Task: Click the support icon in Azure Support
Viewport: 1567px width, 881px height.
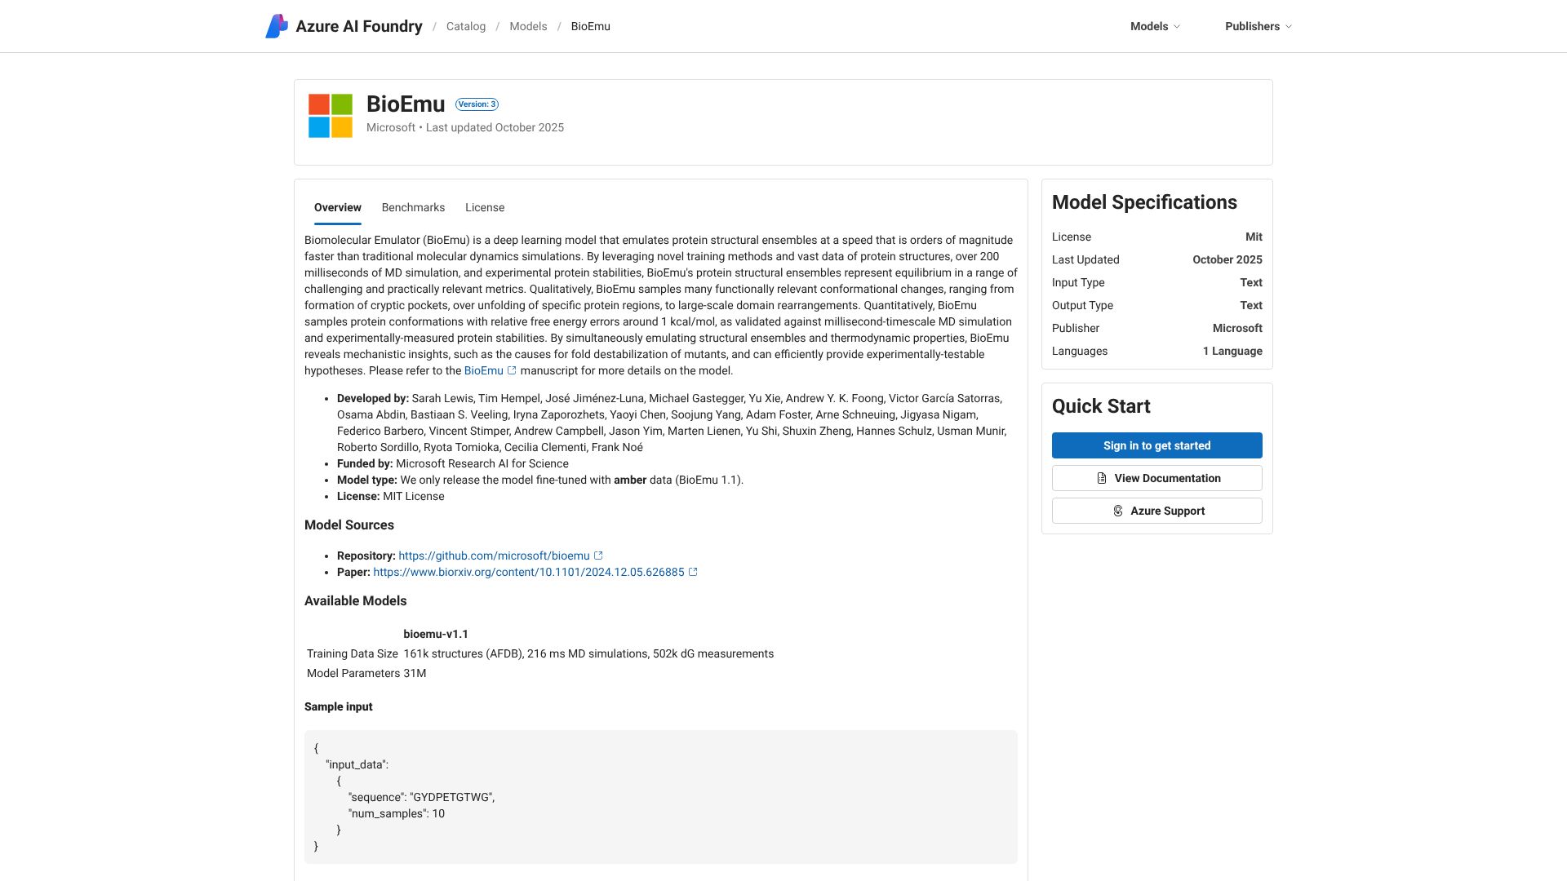Action: pyautogui.click(x=1118, y=511)
